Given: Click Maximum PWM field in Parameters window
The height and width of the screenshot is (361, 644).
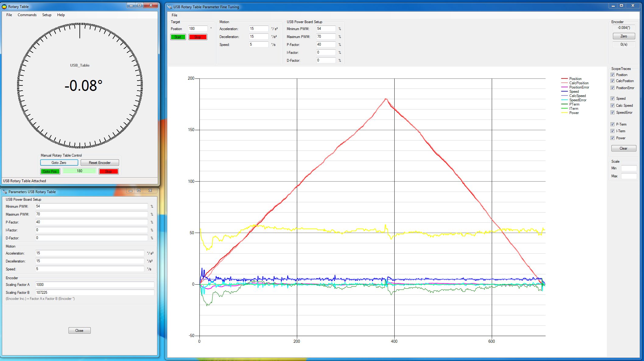Looking at the screenshot, I should [91, 214].
